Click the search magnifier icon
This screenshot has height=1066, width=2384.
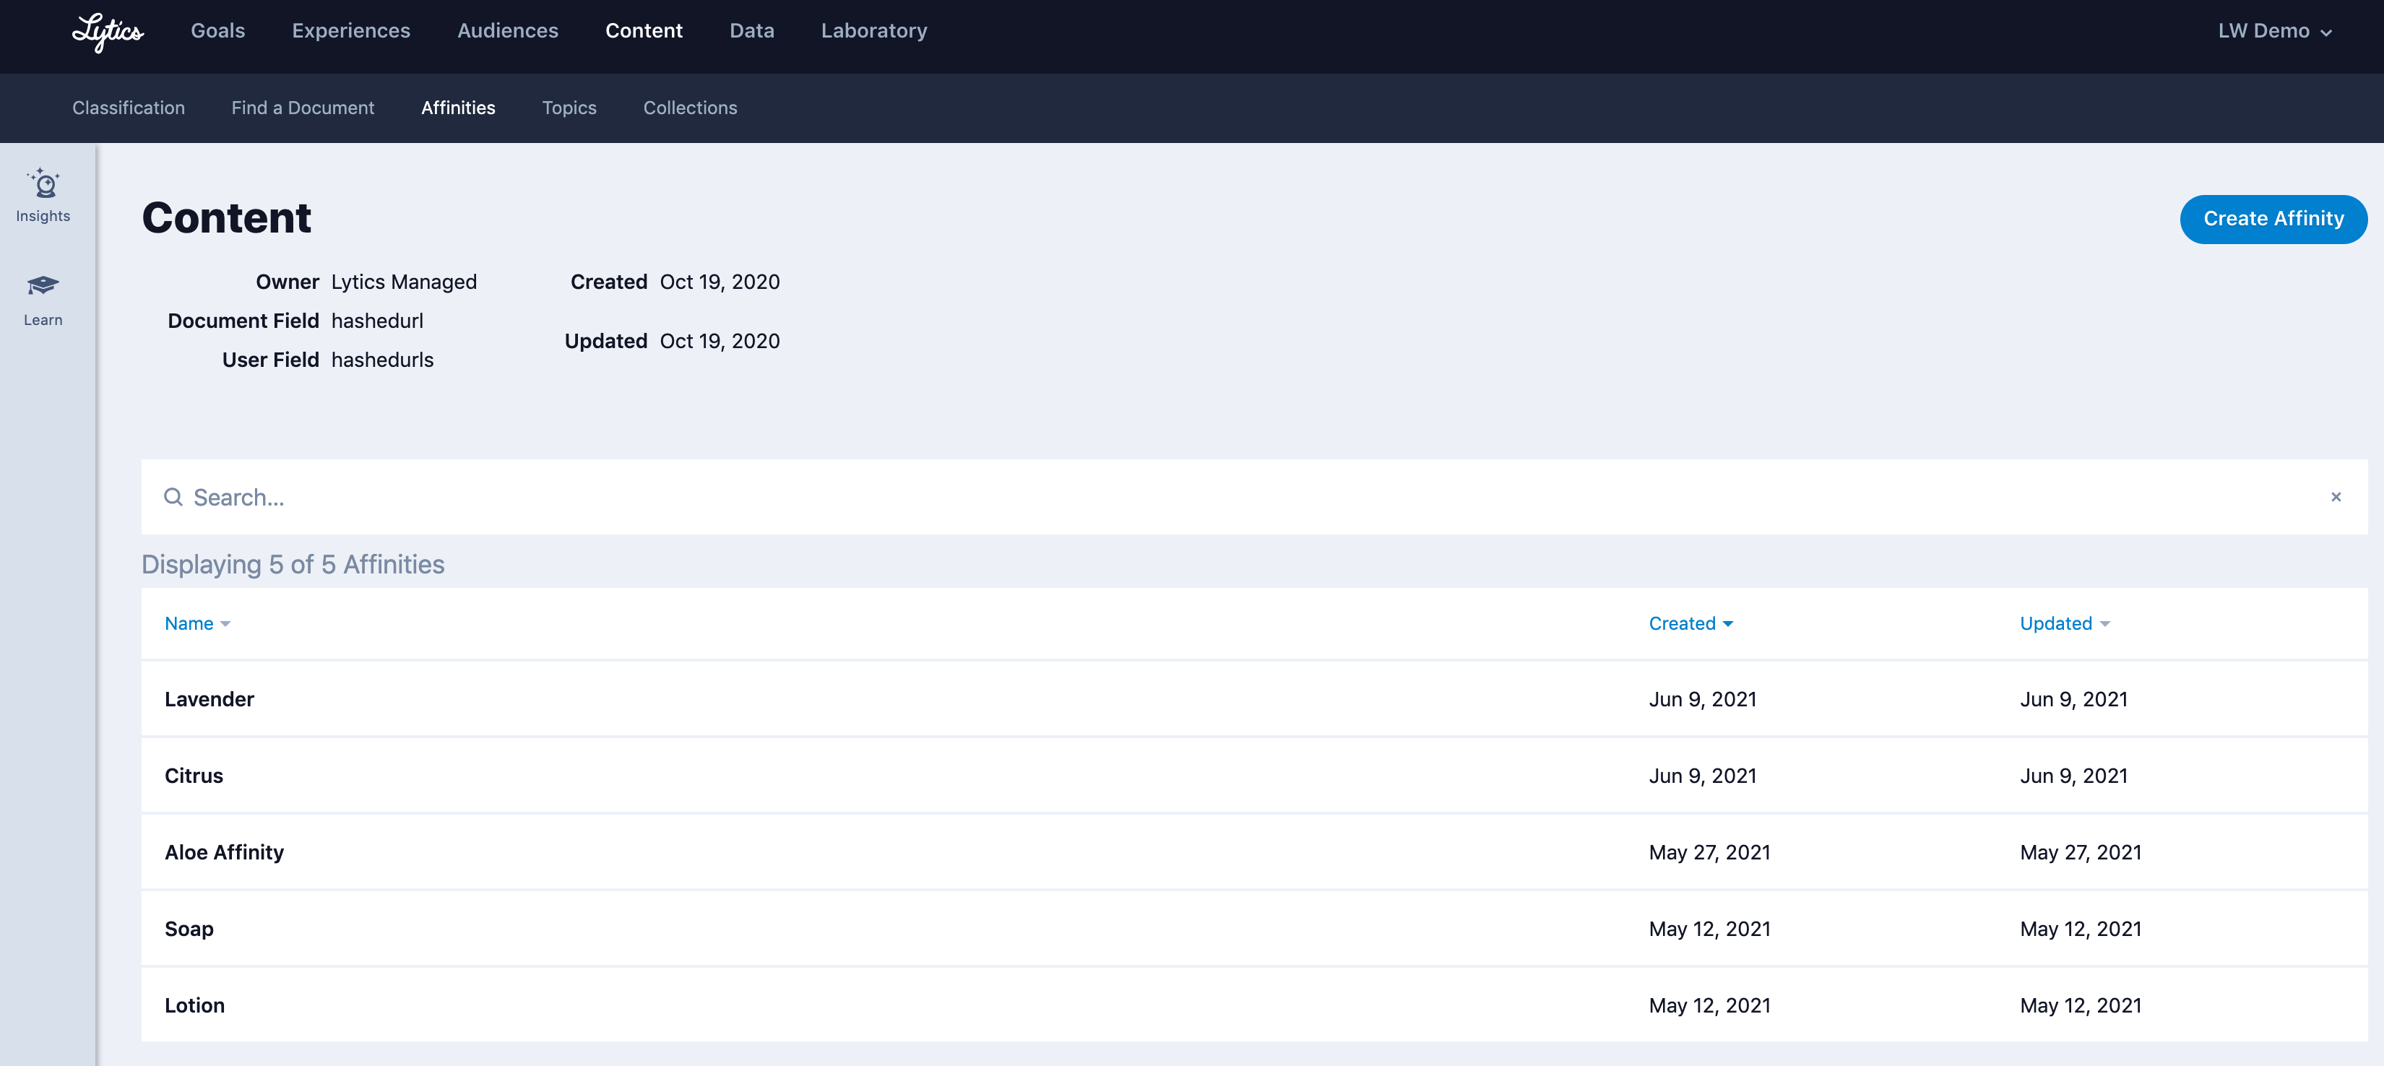pos(173,497)
